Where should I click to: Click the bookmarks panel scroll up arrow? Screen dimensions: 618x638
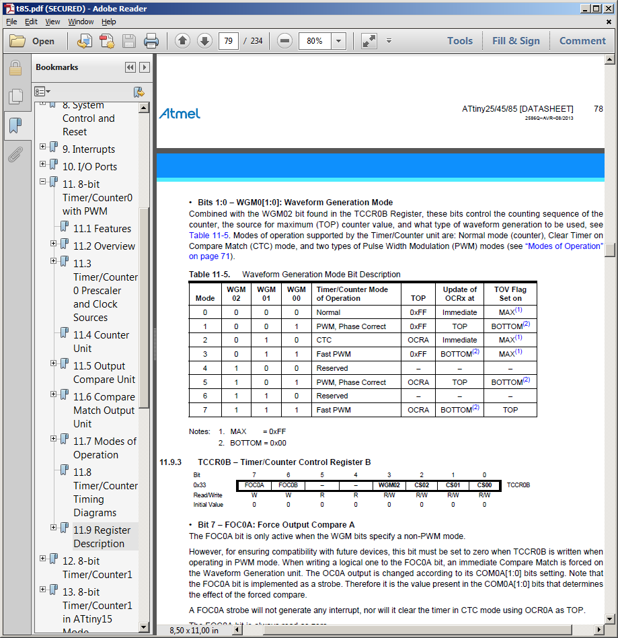(143, 108)
